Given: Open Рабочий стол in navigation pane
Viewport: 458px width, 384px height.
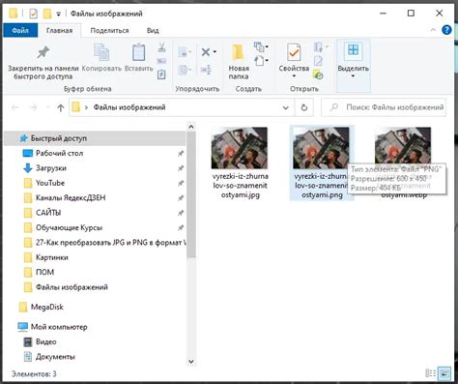Looking at the screenshot, I should (x=95, y=153).
